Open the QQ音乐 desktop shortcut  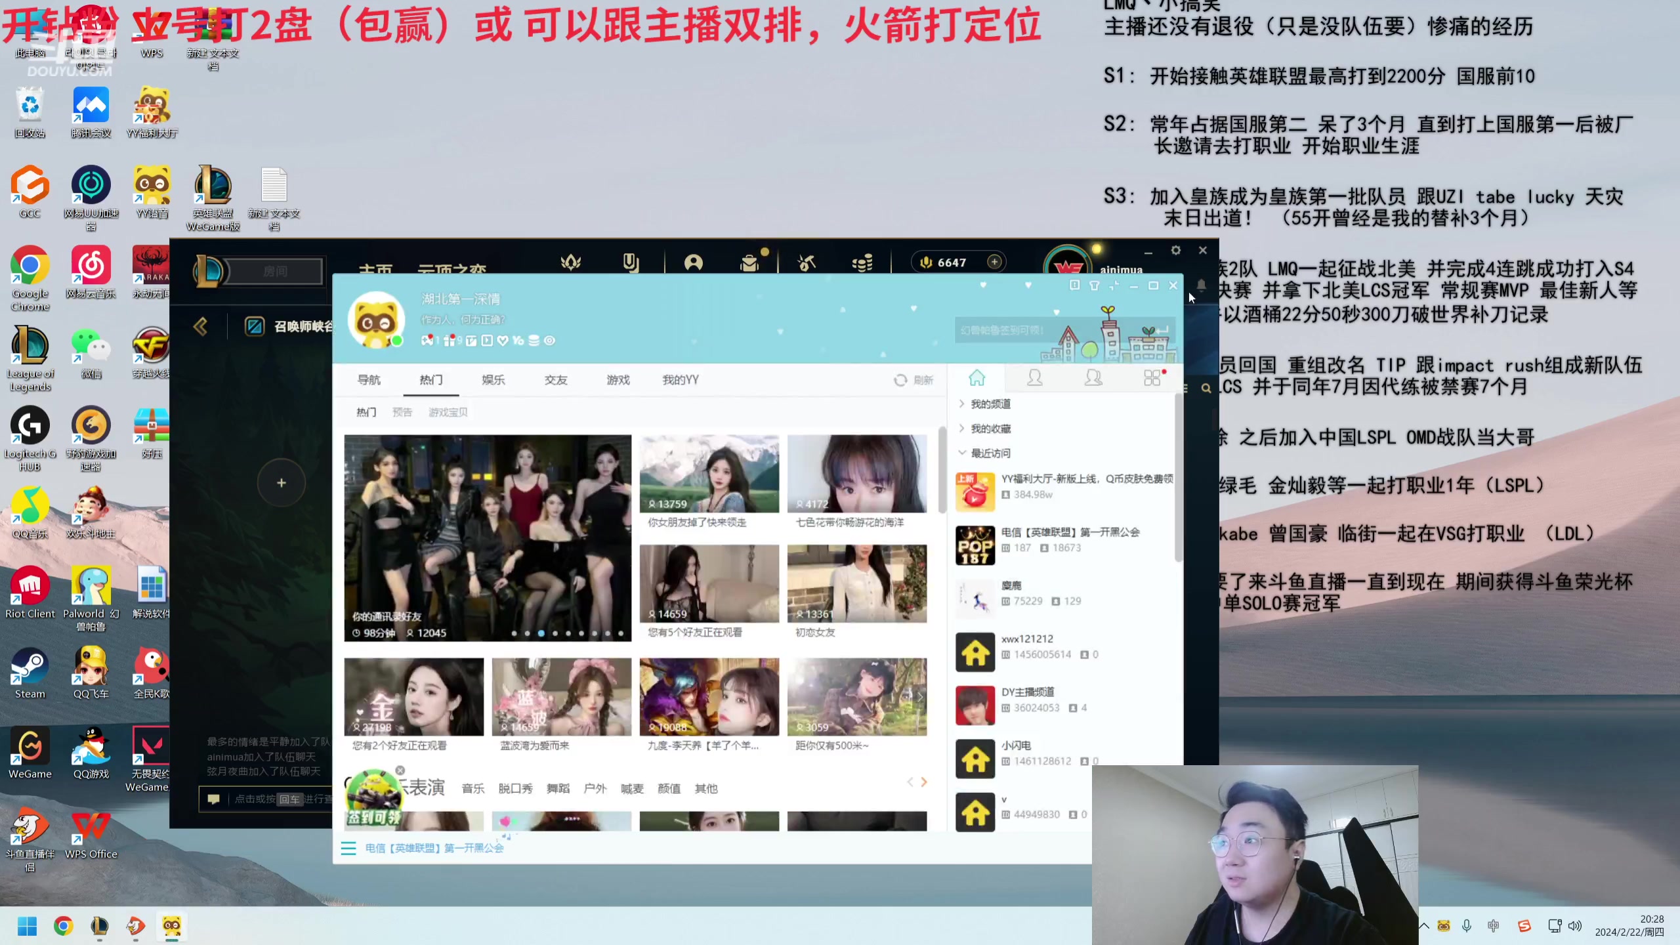30,513
